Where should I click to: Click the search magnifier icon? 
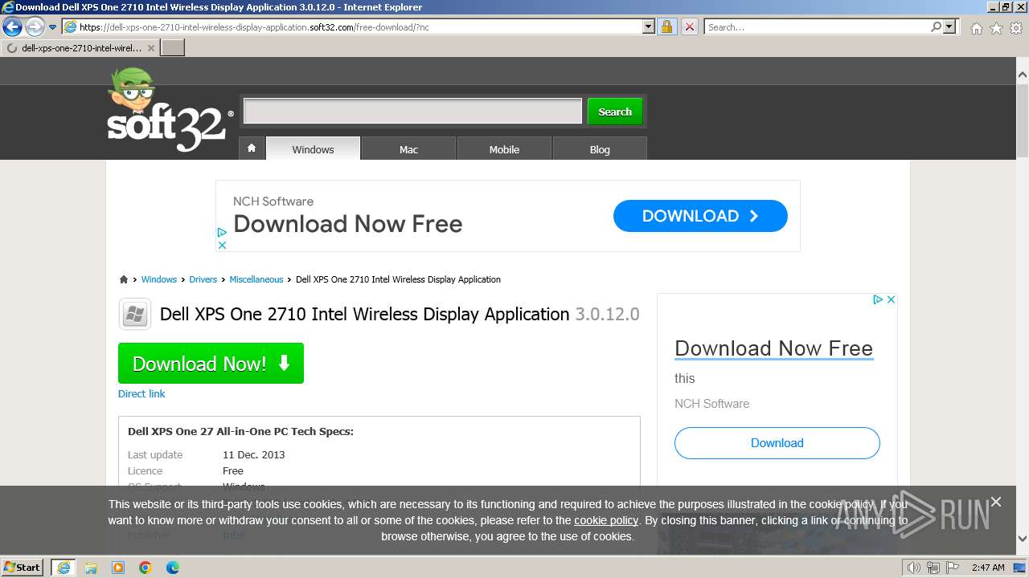(x=936, y=27)
